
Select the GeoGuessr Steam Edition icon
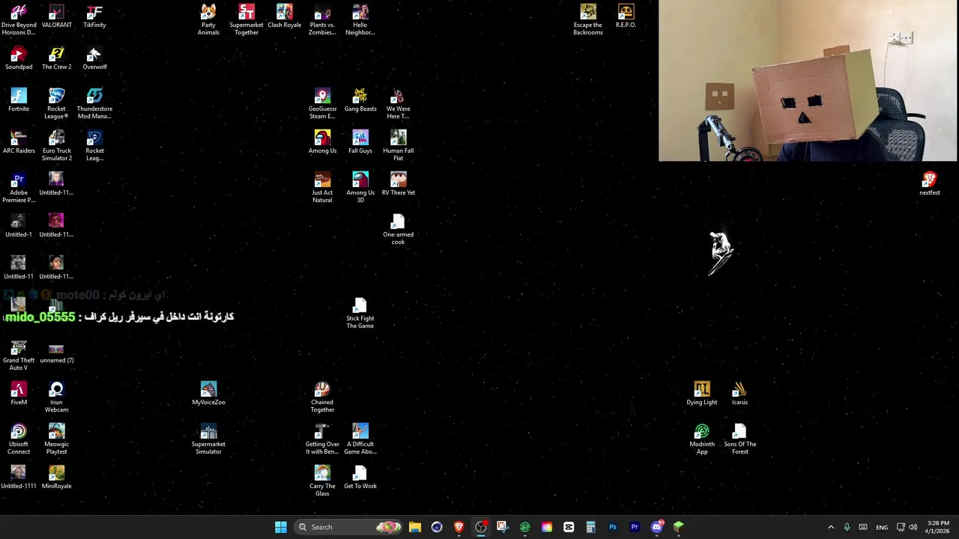(x=322, y=103)
